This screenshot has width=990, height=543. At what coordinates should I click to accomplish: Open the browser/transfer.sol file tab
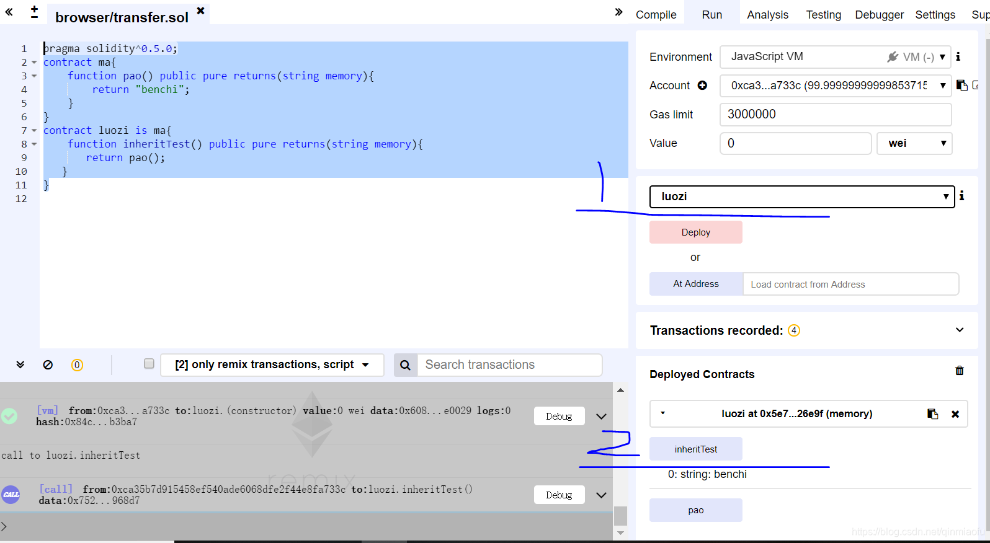[122, 17]
